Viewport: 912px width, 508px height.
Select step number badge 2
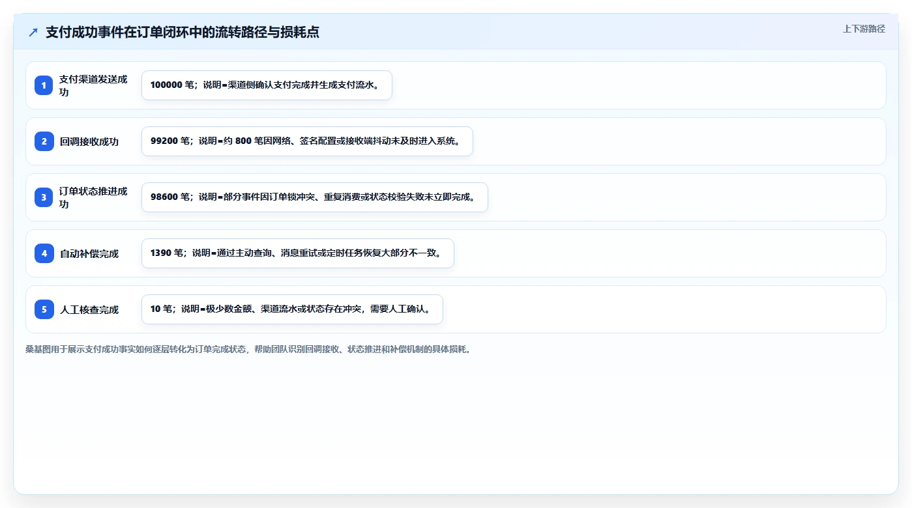point(44,141)
